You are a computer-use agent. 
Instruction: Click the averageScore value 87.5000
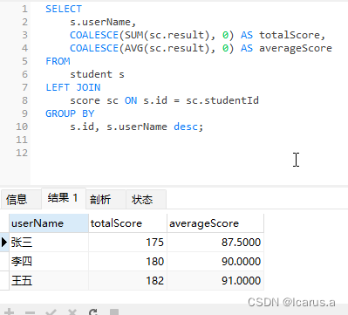click(x=215, y=243)
